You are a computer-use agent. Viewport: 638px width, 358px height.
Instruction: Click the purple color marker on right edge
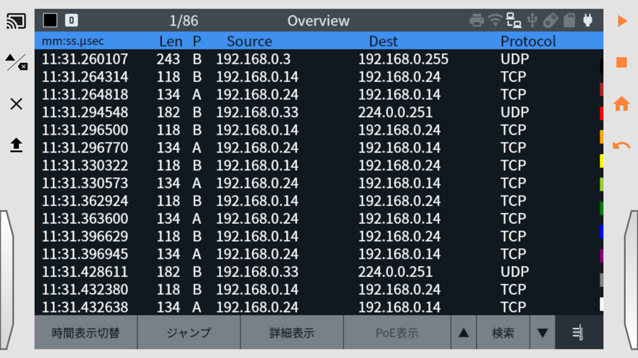click(x=601, y=256)
